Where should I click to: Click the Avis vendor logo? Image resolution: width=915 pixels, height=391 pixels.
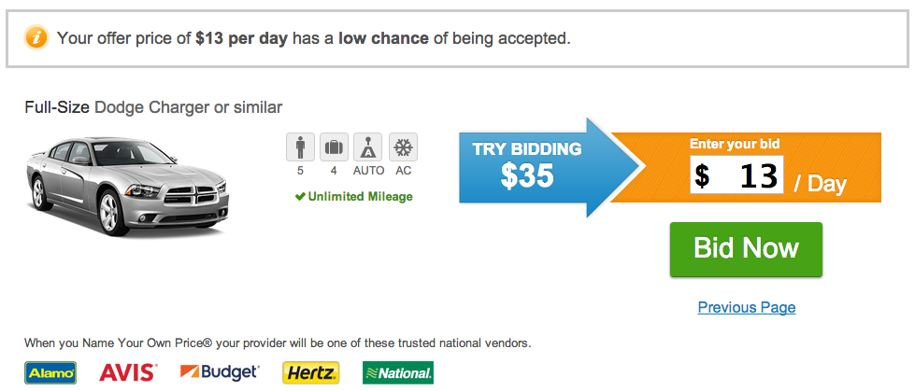[x=128, y=372]
